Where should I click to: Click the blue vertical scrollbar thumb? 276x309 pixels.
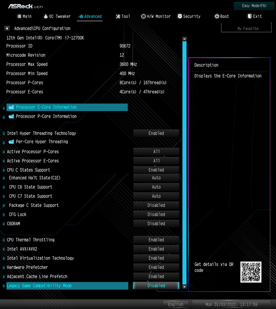click(x=185, y=163)
